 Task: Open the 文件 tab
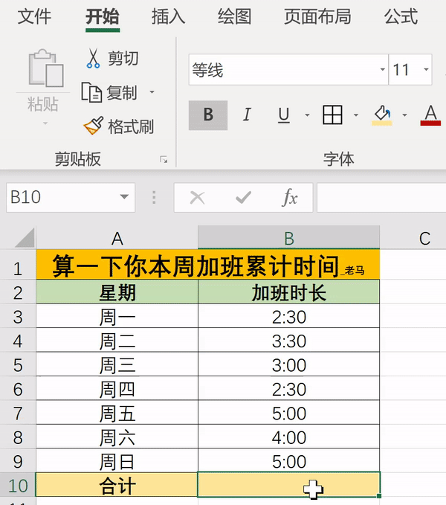tap(34, 16)
